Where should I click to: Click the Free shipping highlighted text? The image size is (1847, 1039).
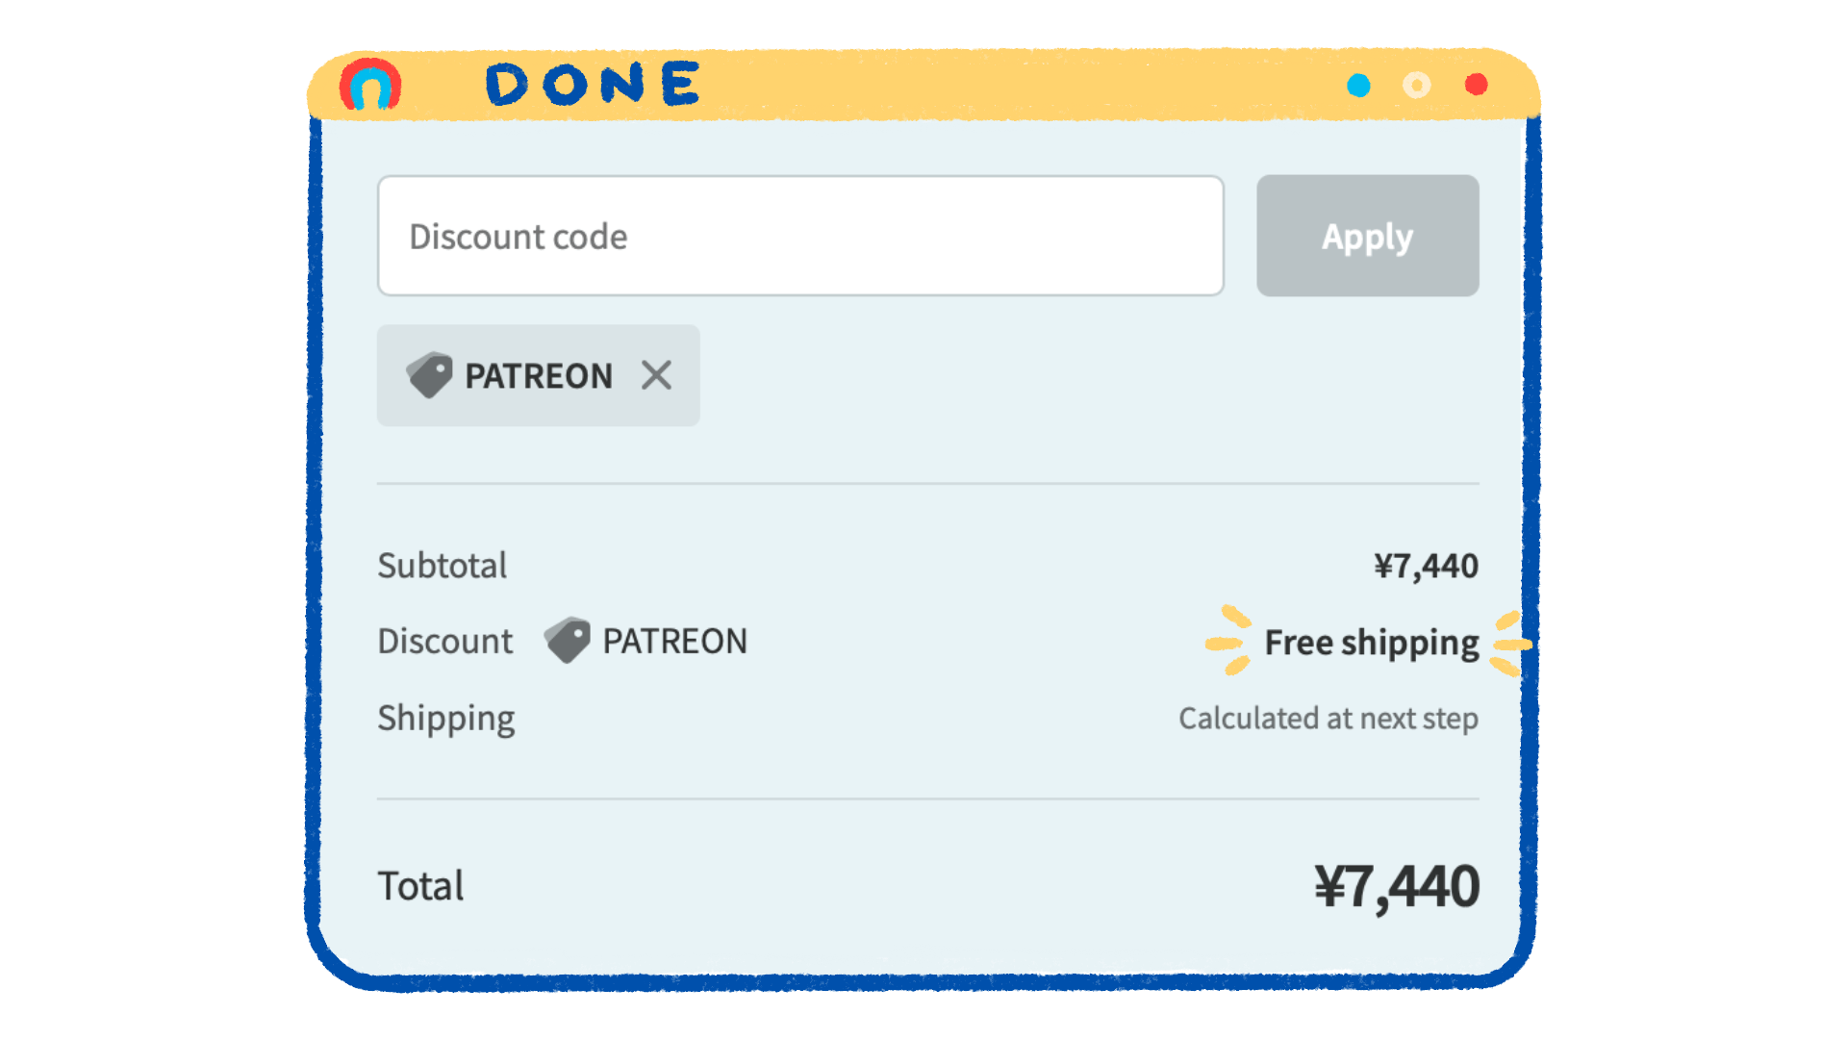pyautogui.click(x=1371, y=643)
